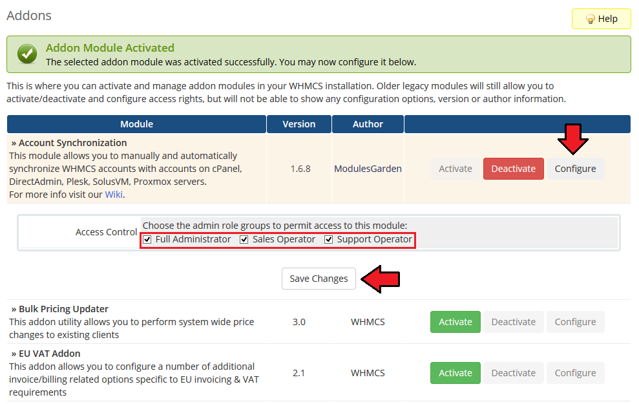
Task: Click the WHMCS author in EU VAT row
Action: pyautogui.click(x=368, y=373)
